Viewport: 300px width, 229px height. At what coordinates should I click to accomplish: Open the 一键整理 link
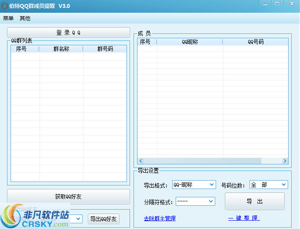click(244, 218)
